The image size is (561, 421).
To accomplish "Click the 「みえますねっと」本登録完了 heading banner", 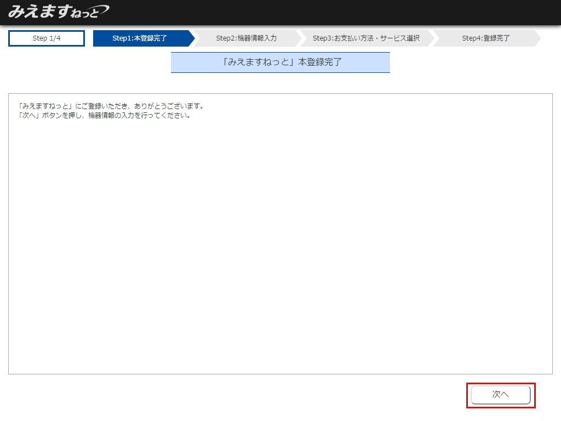I will point(280,62).
